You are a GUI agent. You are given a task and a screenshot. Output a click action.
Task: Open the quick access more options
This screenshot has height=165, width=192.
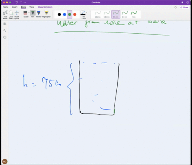click(x=25, y=2)
